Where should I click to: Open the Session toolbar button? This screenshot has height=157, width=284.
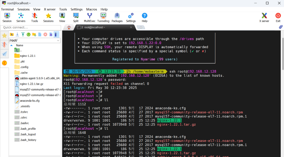[7, 18]
